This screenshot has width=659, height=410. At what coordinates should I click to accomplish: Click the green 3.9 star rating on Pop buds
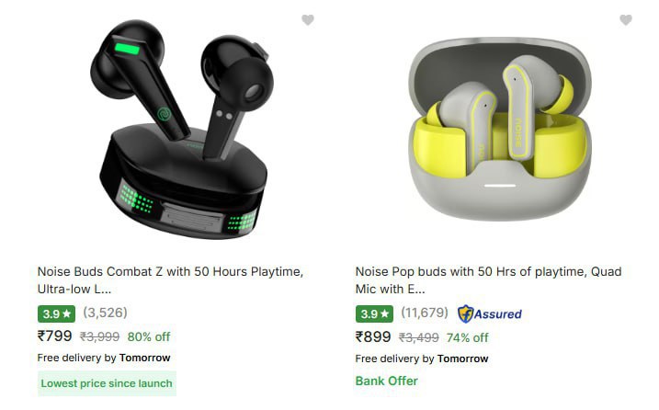[374, 313]
